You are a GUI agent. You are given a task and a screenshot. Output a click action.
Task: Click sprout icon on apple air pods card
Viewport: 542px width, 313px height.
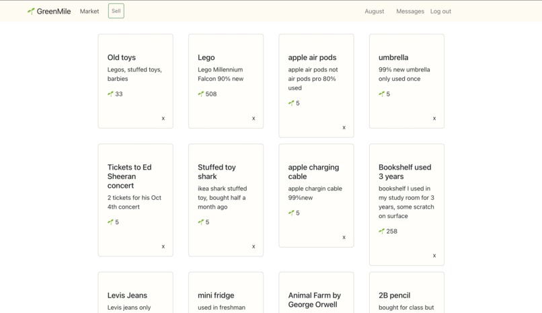tap(291, 103)
